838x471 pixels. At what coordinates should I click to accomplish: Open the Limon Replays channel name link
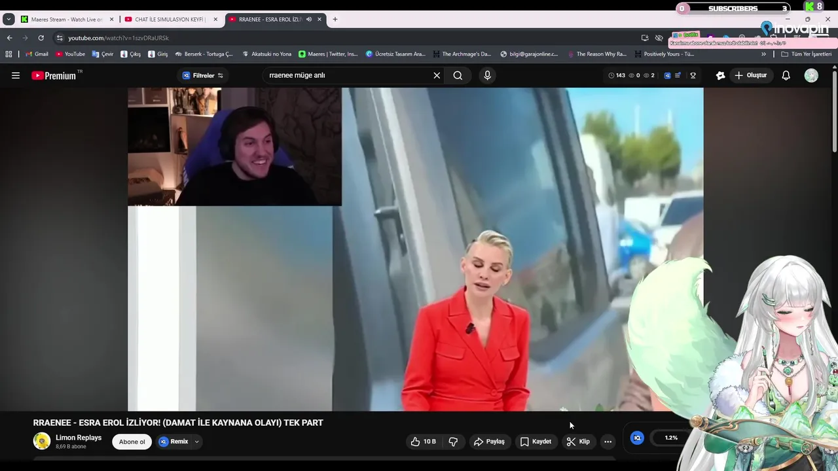(x=79, y=438)
